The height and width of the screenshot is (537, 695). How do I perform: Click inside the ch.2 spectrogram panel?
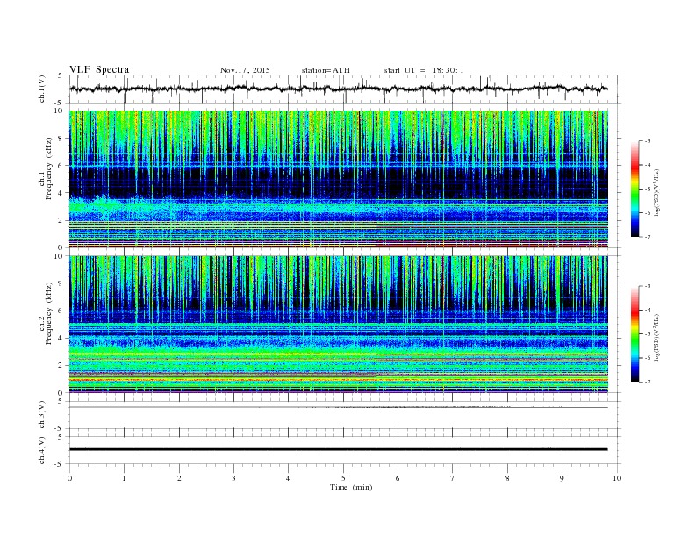point(338,324)
